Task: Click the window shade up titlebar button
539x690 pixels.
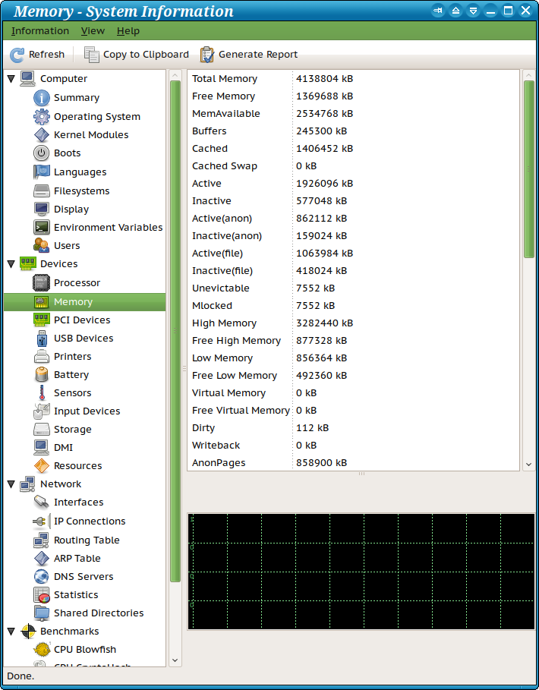Action: (455, 11)
